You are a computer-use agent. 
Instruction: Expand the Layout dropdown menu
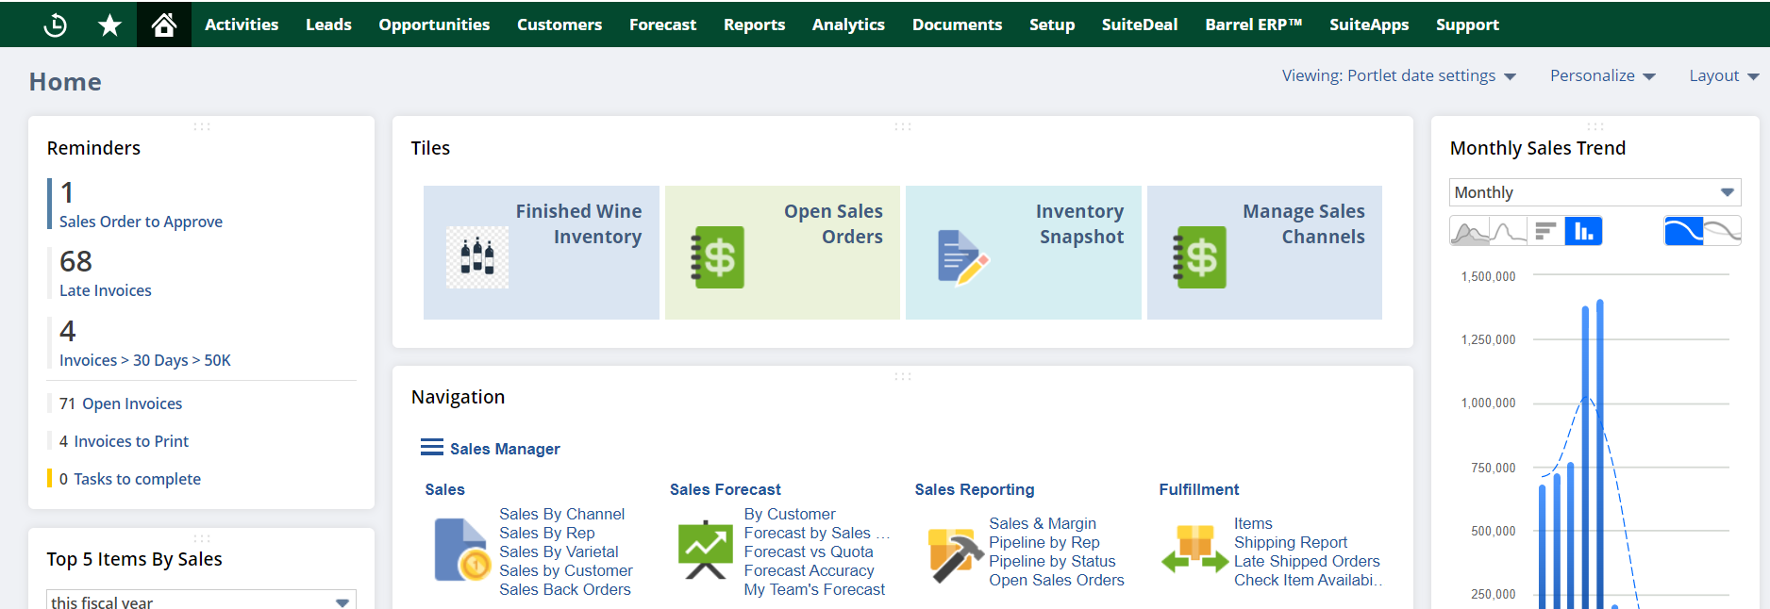(1723, 75)
